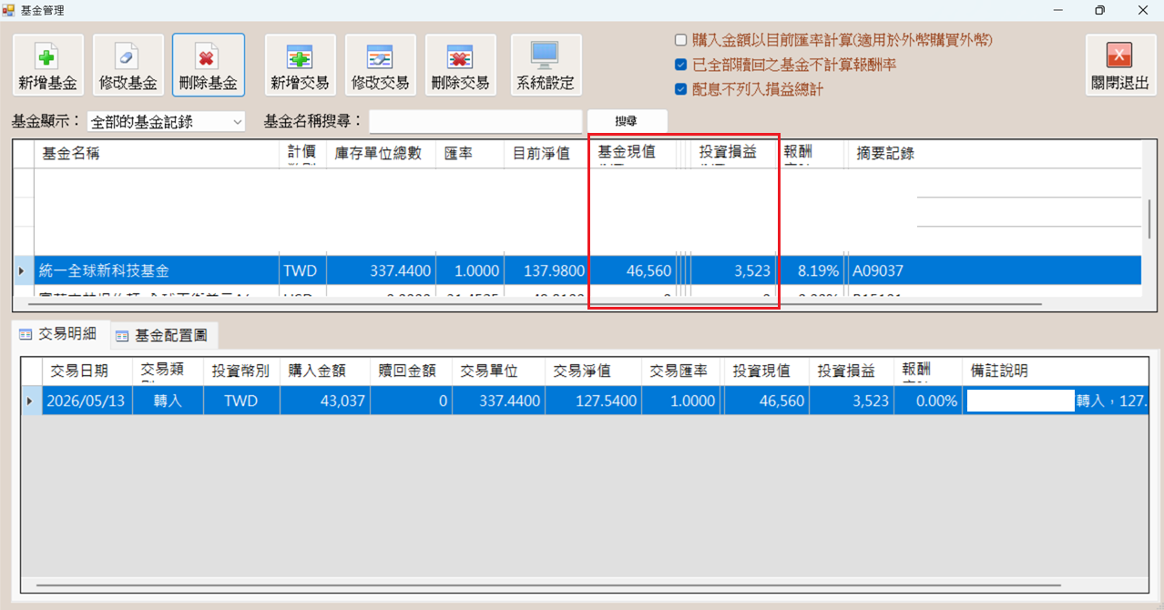Click the 摘要記錄 column header
Image resolution: width=1164 pixels, height=610 pixels.
993,154
